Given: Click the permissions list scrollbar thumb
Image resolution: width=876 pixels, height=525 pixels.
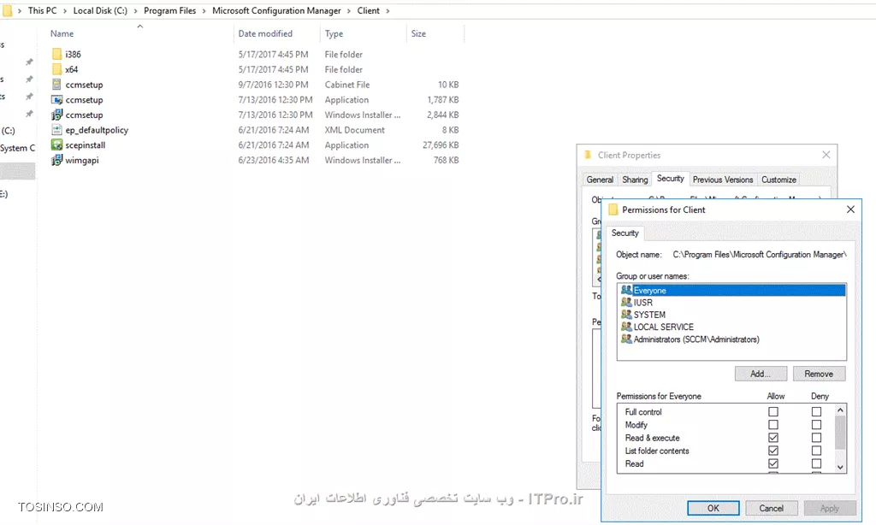Looking at the screenshot, I should pyautogui.click(x=840, y=433).
